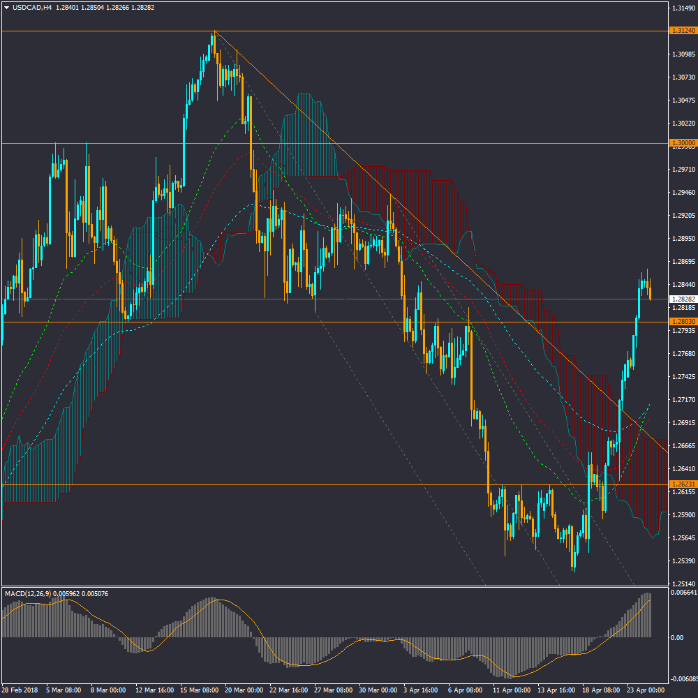Click the MACD zero level label 0.00

pyautogui.click(x=677, y=638)
